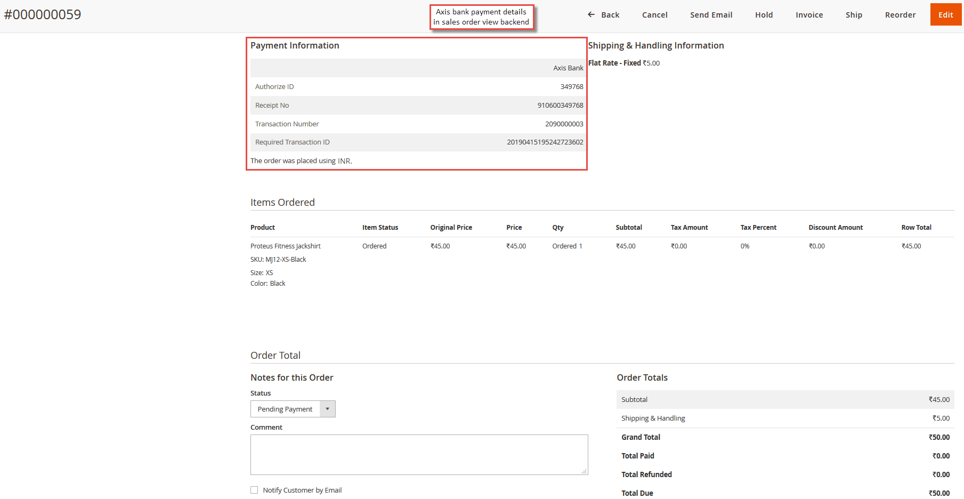This screenshot has width=964, height=499.
Task: Click Shipping & Handling Information heading
Action: (656, 45)
